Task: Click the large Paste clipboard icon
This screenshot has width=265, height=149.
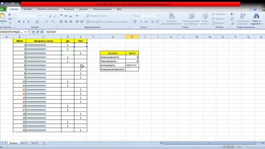Action: [x=3, y=16]
